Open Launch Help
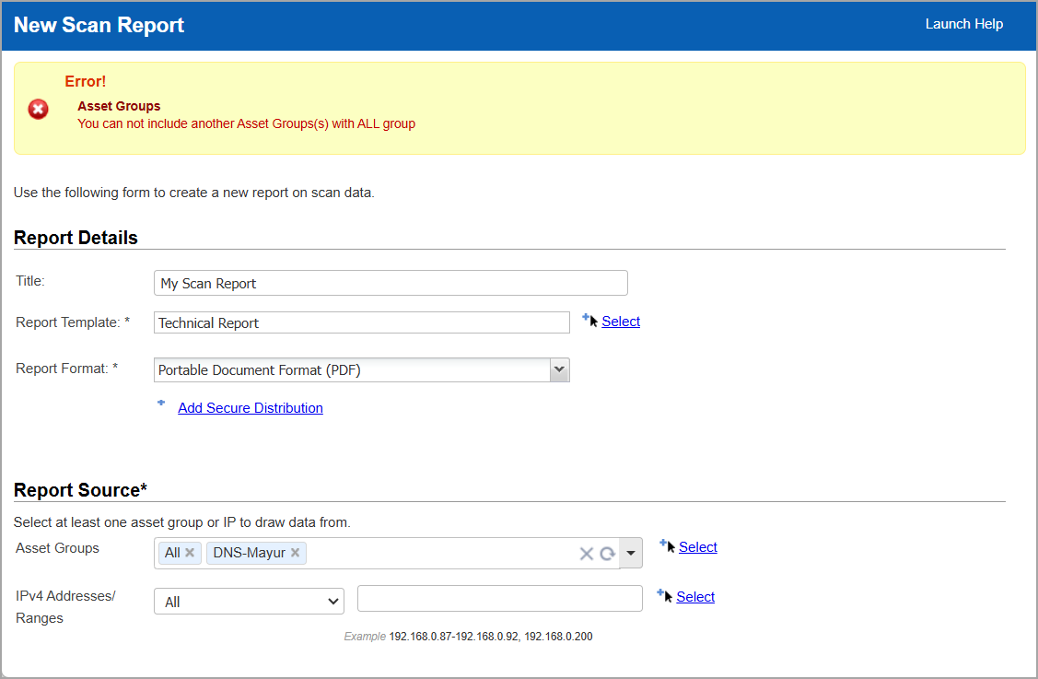The height and width of the screenshot is (679, 1038). click(964, 24)
